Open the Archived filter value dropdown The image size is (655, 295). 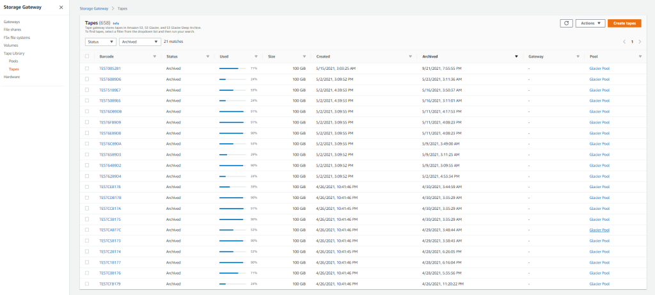click(x=139, y=42)
